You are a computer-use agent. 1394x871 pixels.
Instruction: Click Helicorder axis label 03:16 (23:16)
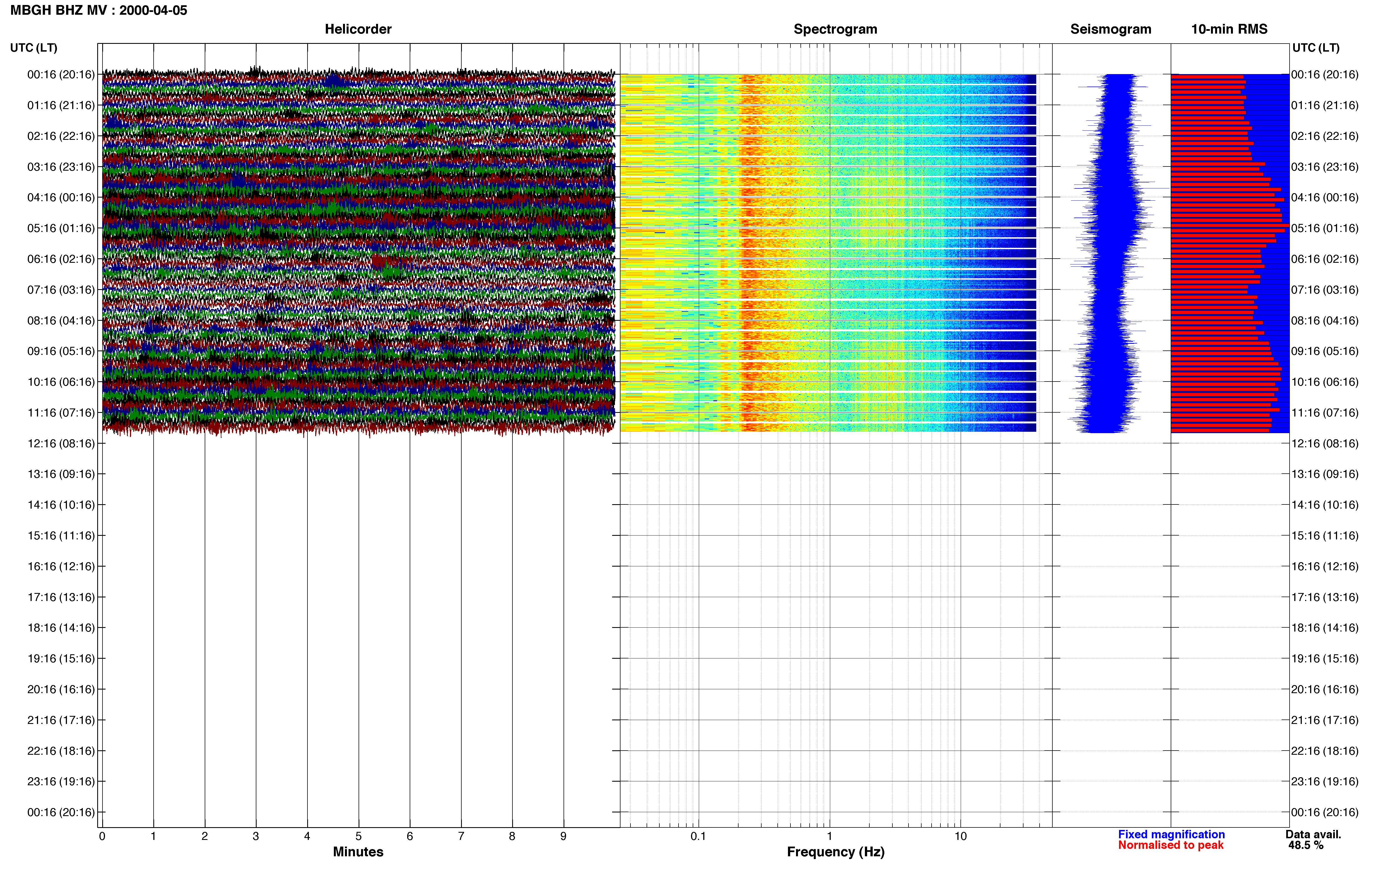[61, 167]
